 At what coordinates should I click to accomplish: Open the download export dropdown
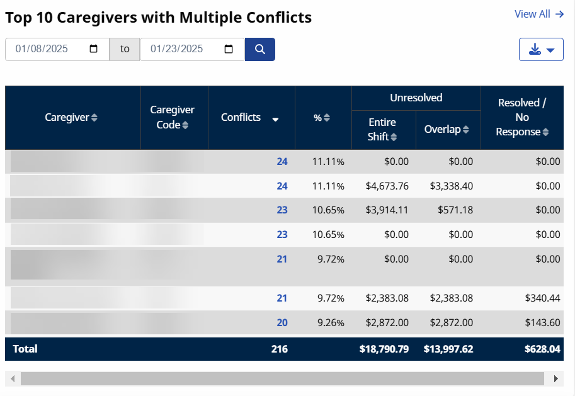[x=541, y=50]
